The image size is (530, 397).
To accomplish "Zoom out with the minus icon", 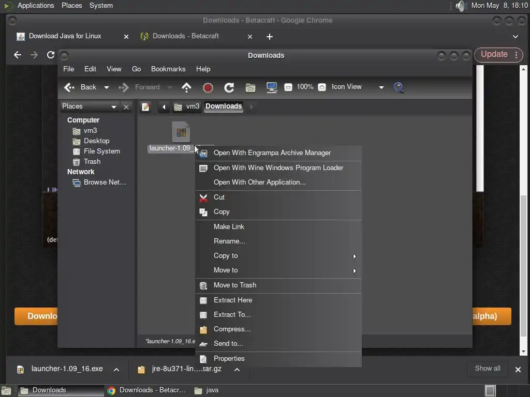I will (288, 87).
